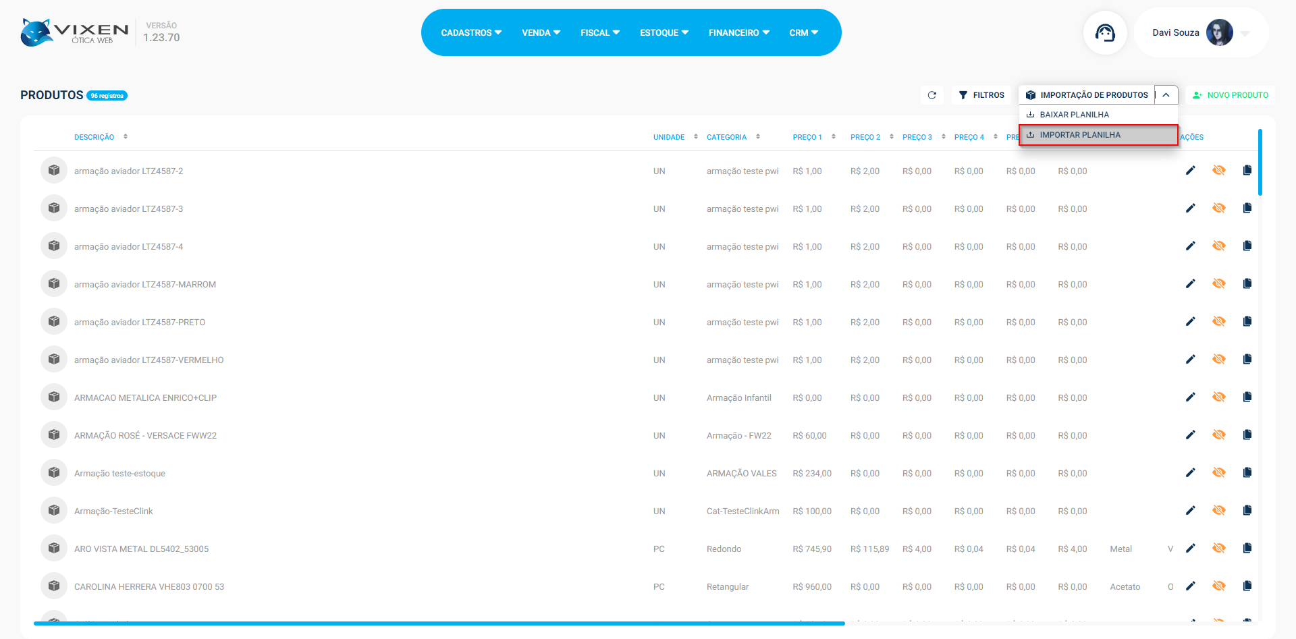Collapse the Importação de Produtos chevron

coord(1166,95)
